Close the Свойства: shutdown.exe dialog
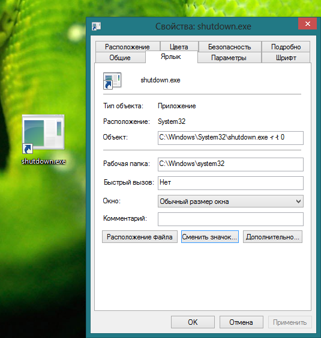The width and height of the screenshot is (321, 338). [307, 23]
